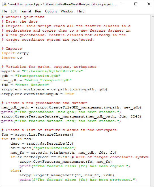This screenshot has width=154, height=187.
Task: Open the Window menu
Action: pos(67,11)
